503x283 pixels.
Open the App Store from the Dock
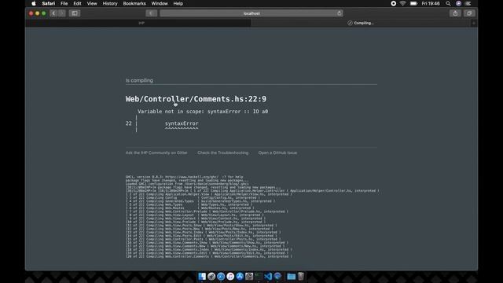tap(240, 276)
